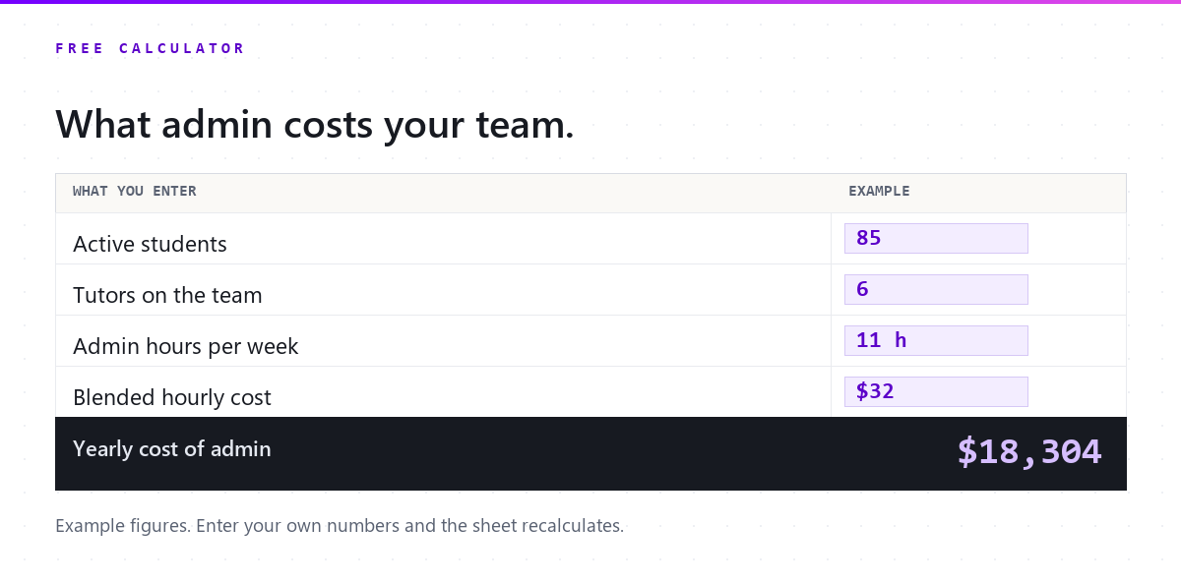Viewport: 1181px width, 584px height.
Task: Click the $18,304 yearly total
Action: pyautogui.click(x=1029, y=451)
